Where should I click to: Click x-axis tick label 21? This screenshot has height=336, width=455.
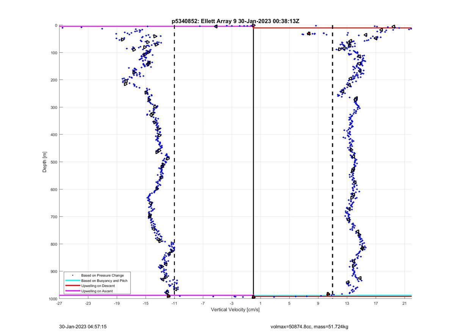[x=405, y=303]
